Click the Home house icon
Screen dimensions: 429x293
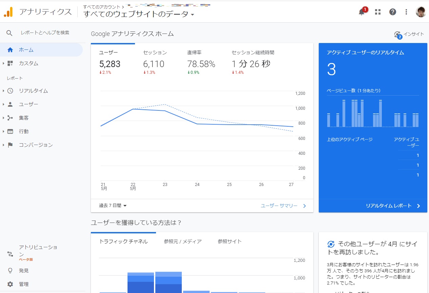point(10,50)
